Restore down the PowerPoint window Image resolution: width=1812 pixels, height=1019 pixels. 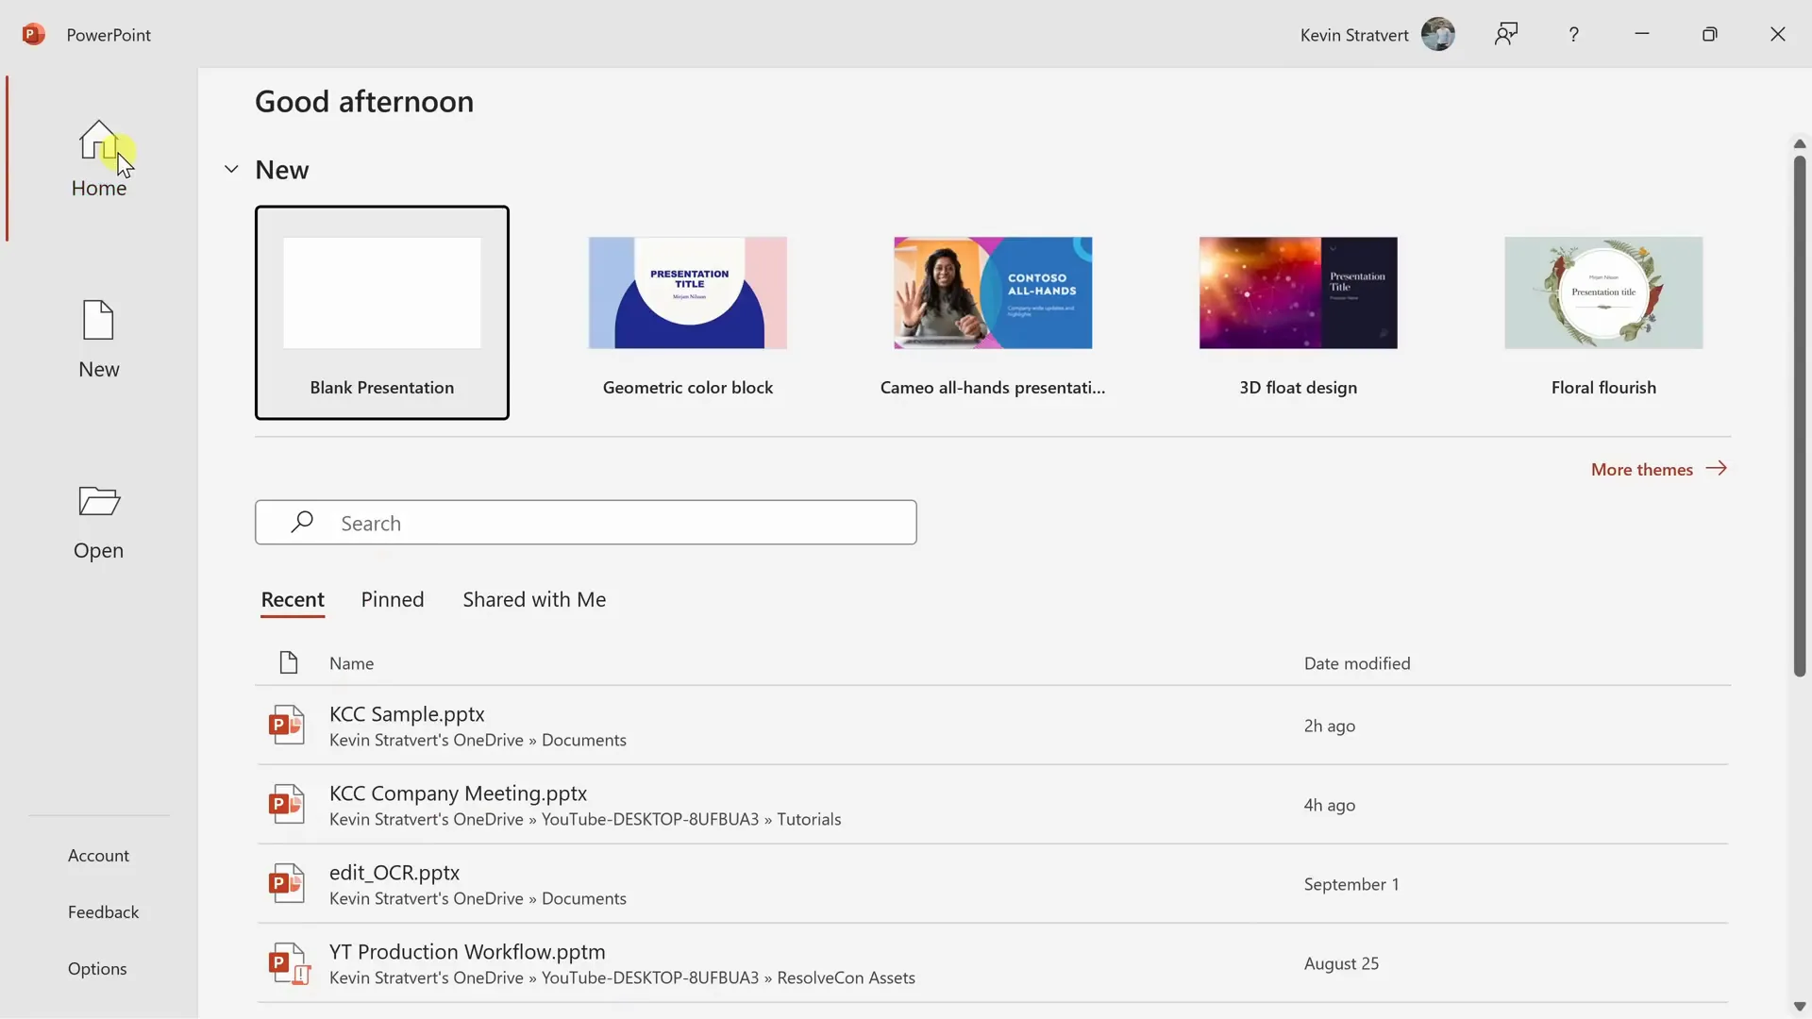click(1710, 34)
